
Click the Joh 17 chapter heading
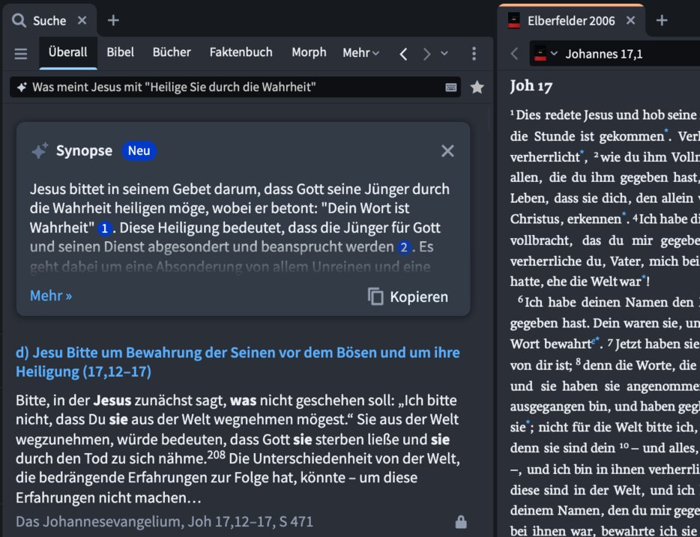(531, 85)
